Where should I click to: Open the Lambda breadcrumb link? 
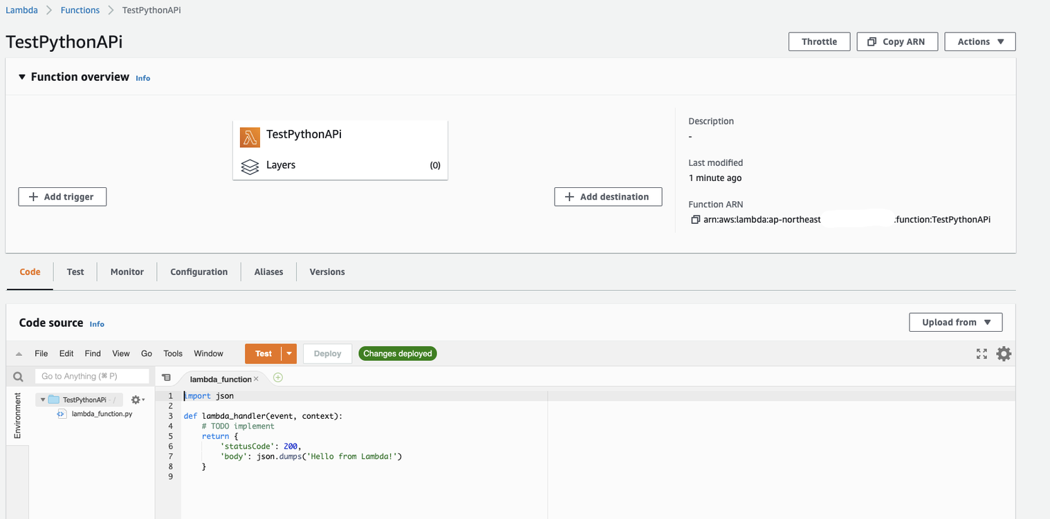[21, 10]
